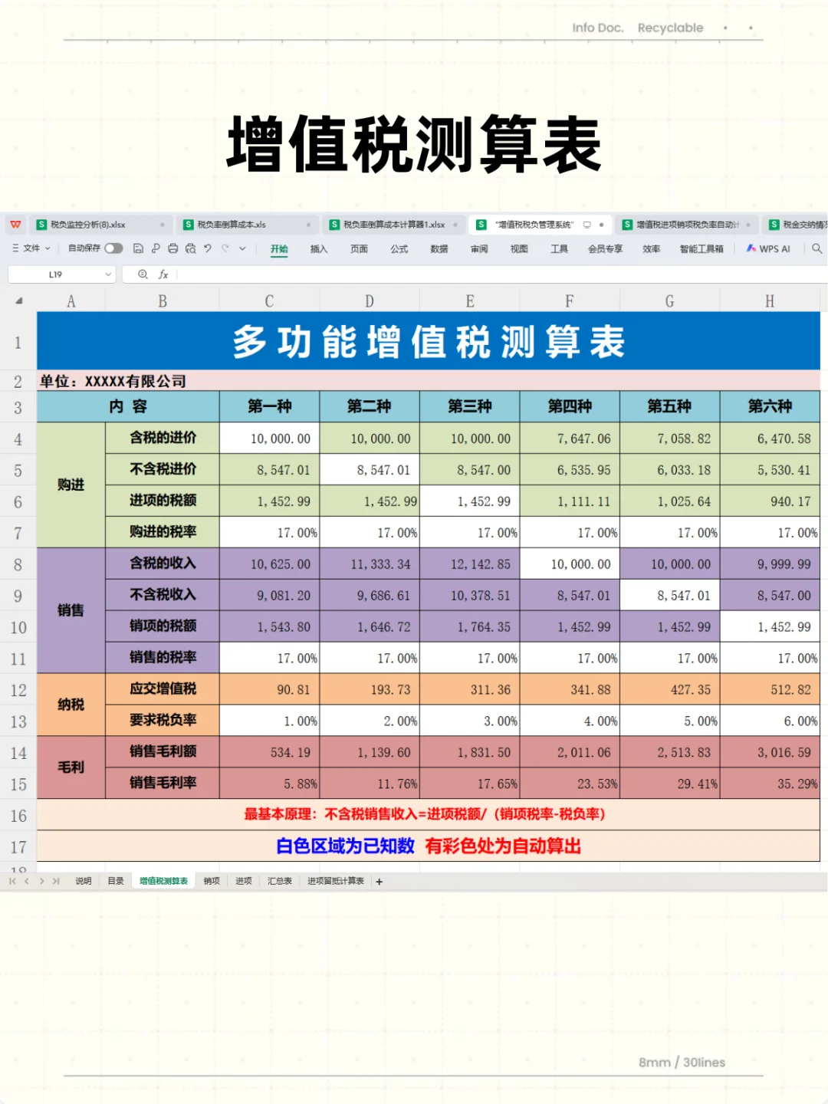Open the 视图 ribbon tab

pos(519,249)
